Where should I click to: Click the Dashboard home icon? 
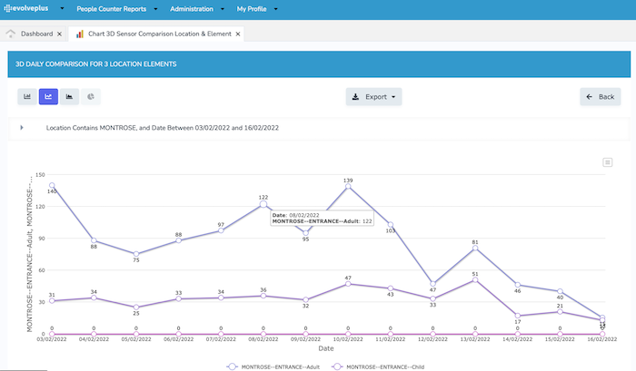(11, 34)
